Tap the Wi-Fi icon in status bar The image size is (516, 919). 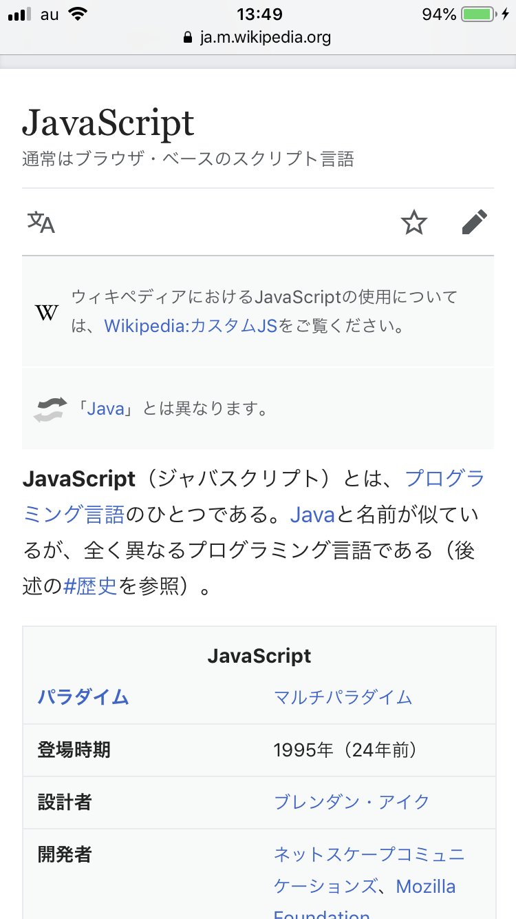point(80,14)
